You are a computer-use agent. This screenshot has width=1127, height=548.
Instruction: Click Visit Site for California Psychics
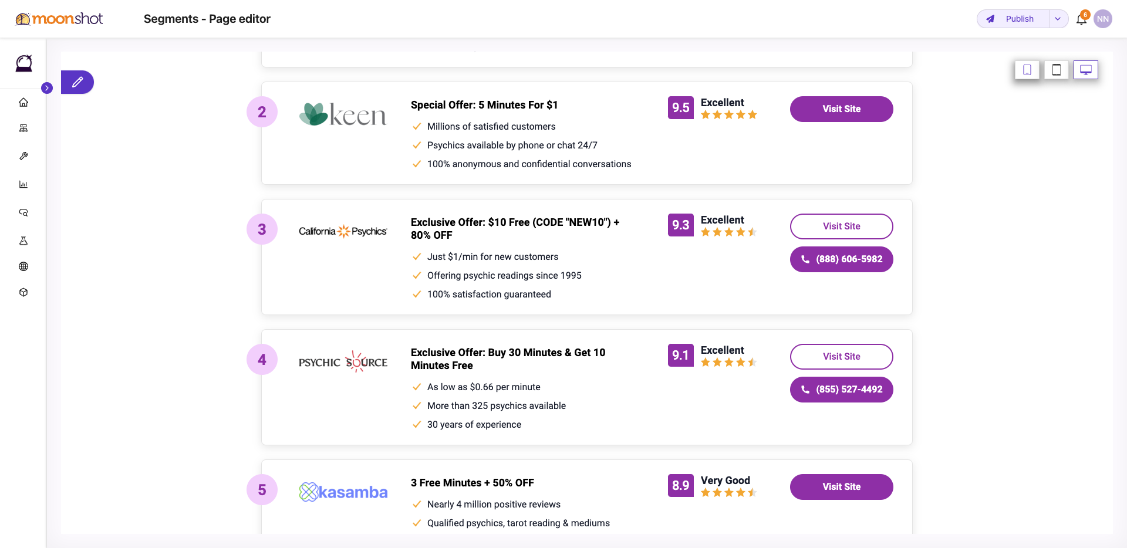click(842, 226)
